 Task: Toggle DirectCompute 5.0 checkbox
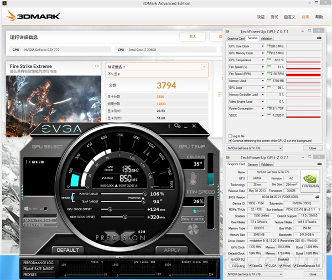(x=294, y=266)
